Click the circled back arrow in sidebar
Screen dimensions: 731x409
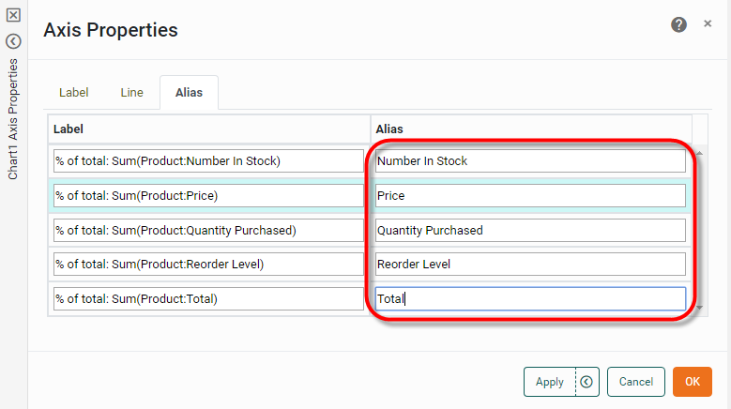(13, 41)
